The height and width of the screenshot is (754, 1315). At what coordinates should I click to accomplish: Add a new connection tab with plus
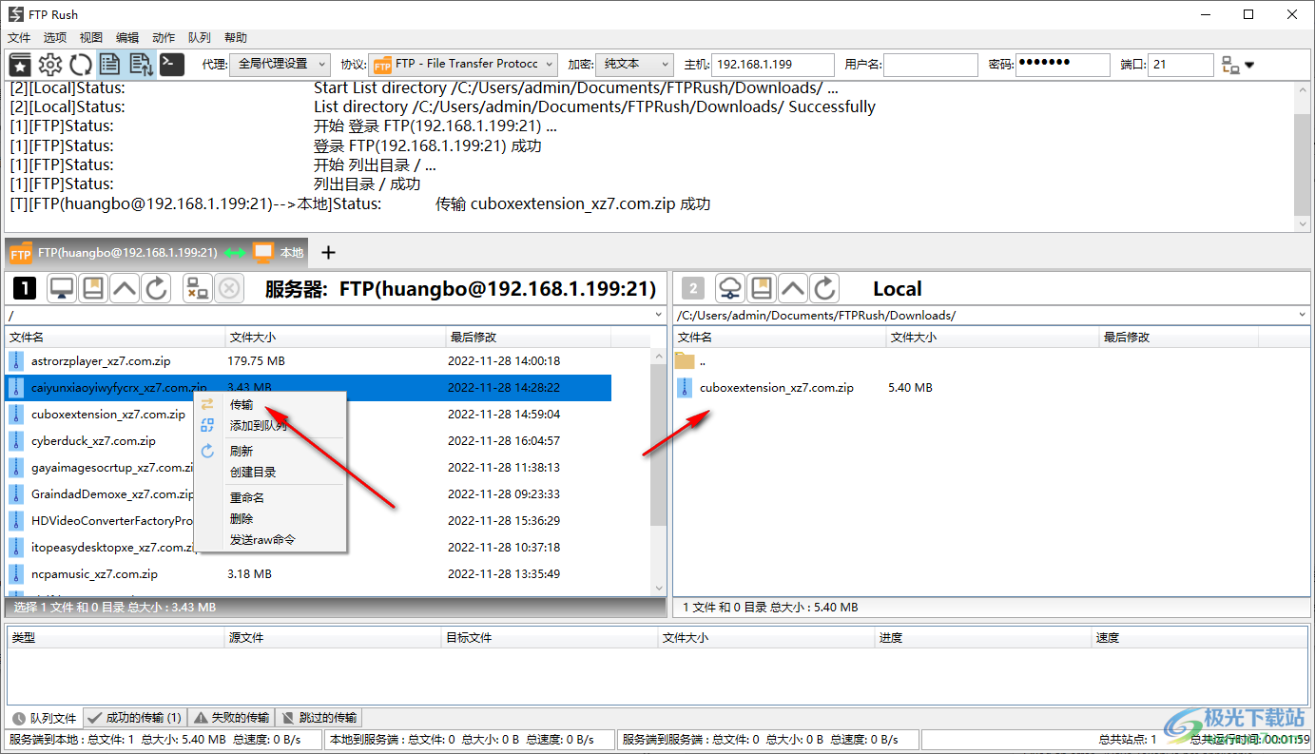(x=329, y=252)
